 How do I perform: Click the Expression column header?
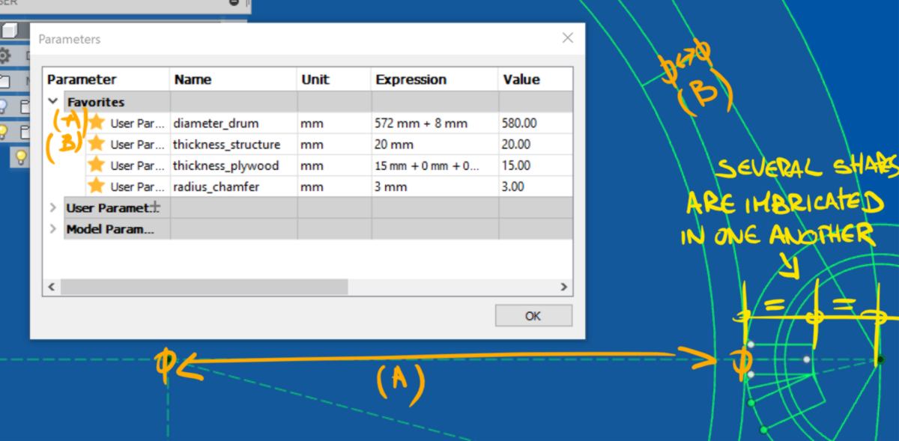pos(435,79)
